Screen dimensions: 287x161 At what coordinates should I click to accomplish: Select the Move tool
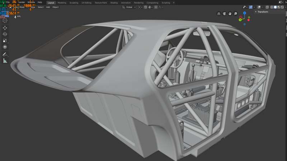5,28
